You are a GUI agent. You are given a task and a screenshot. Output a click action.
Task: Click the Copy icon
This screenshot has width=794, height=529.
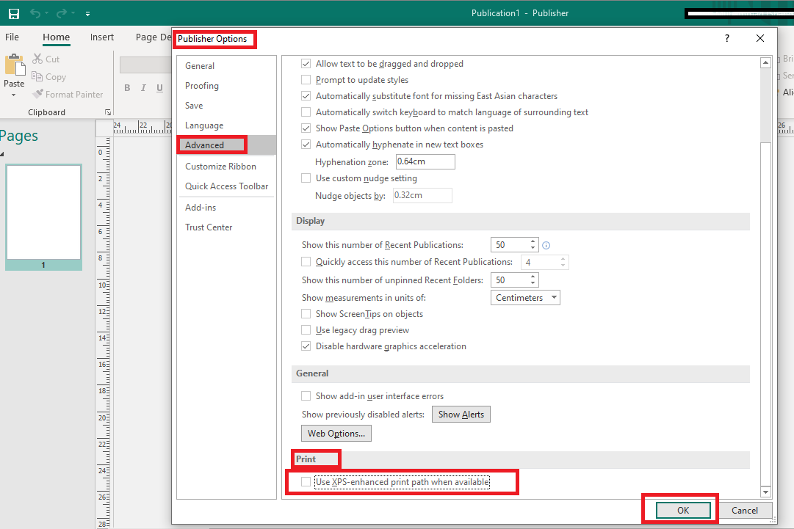click(37, 76)
